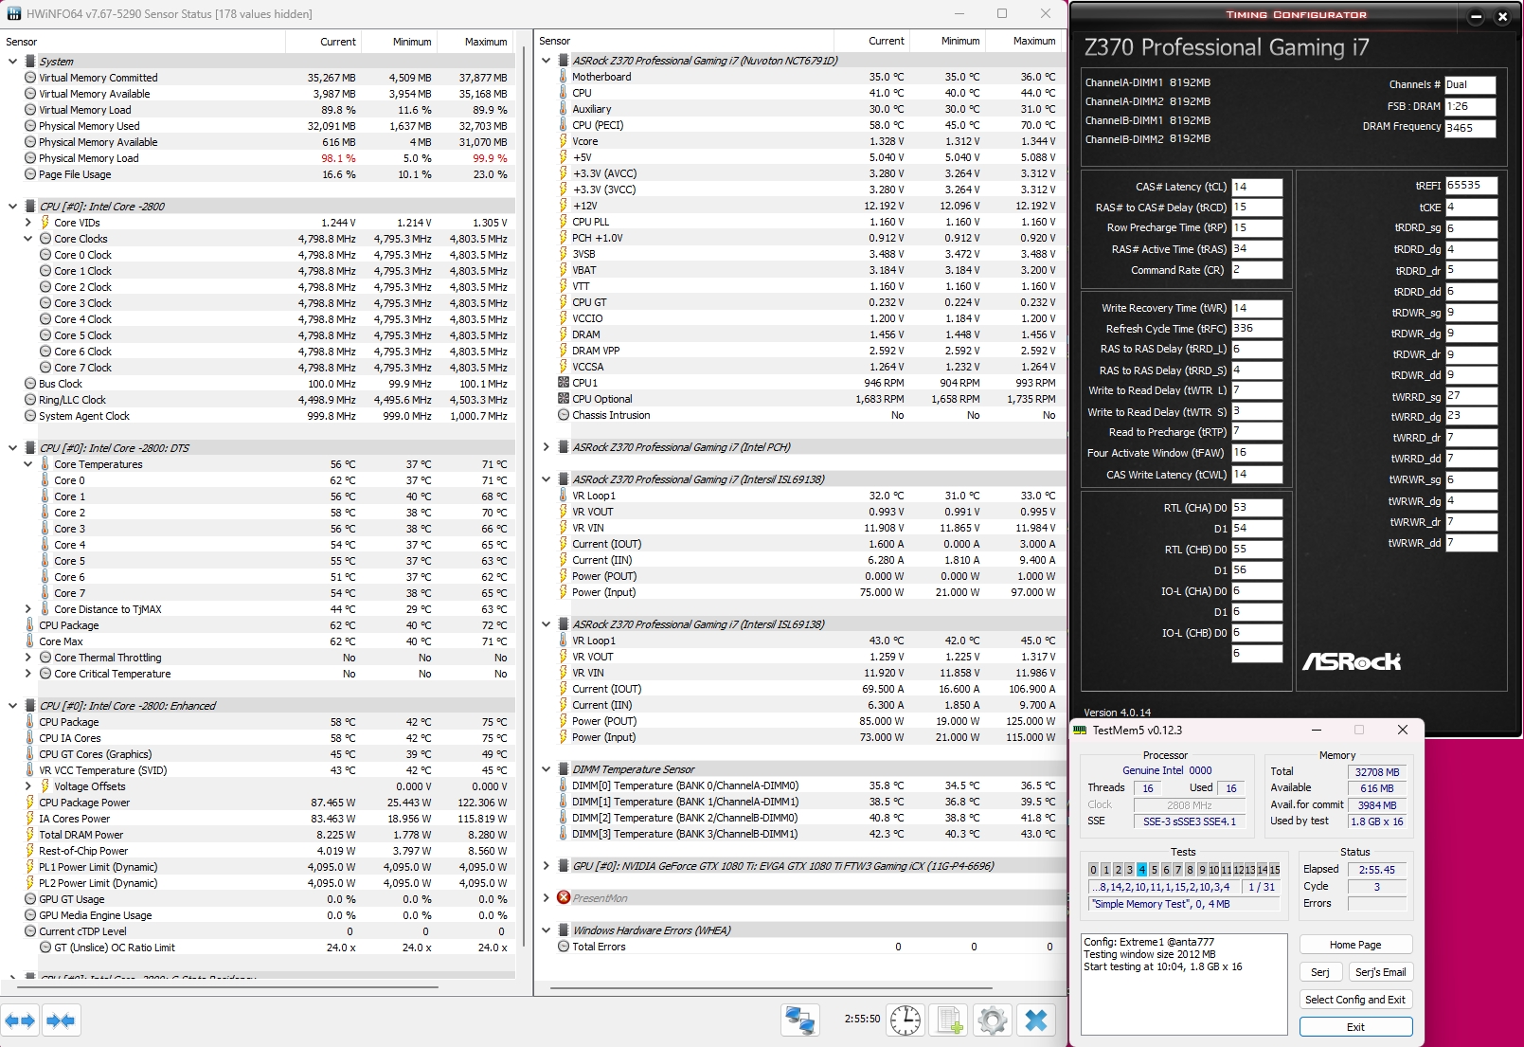
Task: Collapse the Core Clocks tree node
Action: (27, 239)
